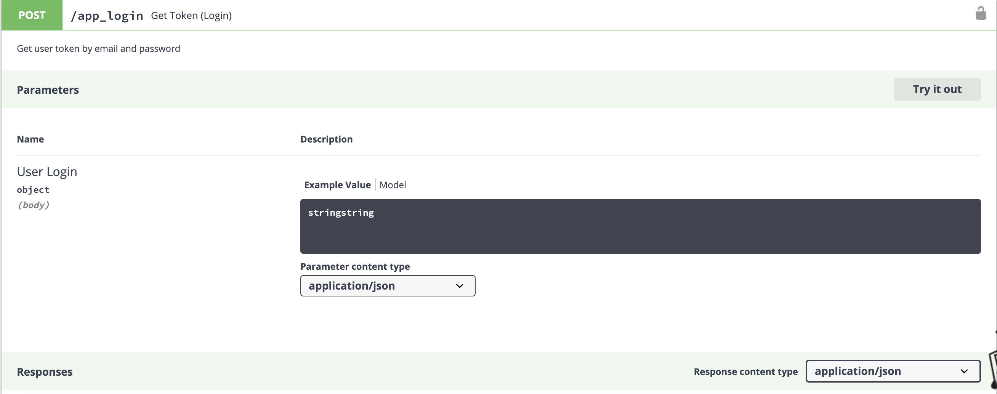
Task: Click the User Login parameter name
Action: point(47,172)
